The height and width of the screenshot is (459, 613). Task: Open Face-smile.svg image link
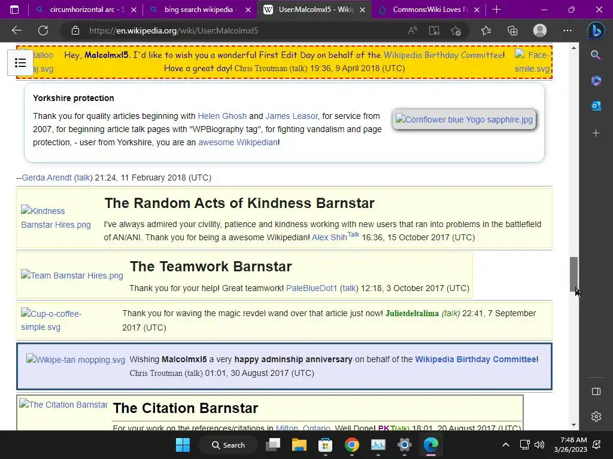[532, 62]
